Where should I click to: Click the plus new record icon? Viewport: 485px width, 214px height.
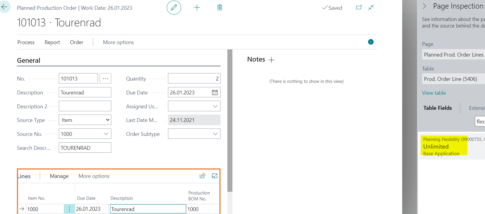click(197, 8)
